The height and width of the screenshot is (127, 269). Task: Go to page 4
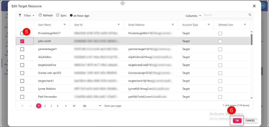point(58,106)
